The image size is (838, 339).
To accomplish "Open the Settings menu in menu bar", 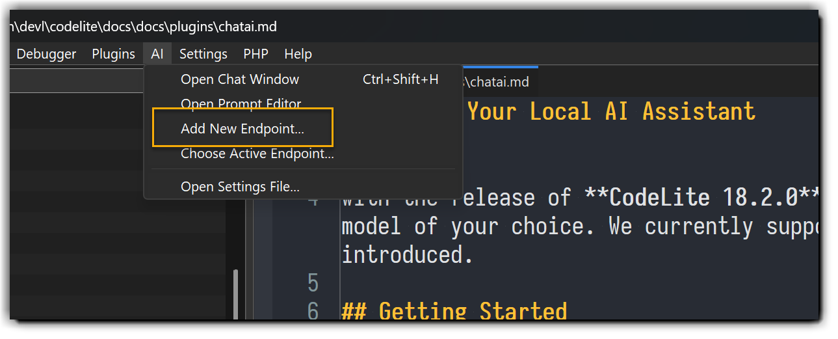I will (203, 54).
